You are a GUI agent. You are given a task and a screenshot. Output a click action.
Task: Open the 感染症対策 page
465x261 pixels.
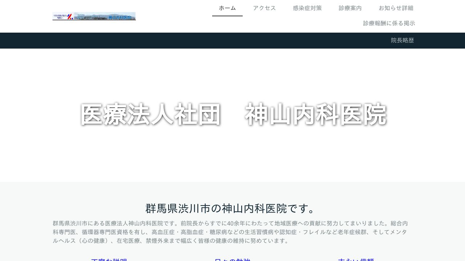tap(307, 8)
